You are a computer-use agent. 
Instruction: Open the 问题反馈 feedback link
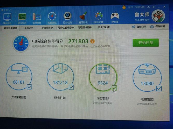pos(140,7)
